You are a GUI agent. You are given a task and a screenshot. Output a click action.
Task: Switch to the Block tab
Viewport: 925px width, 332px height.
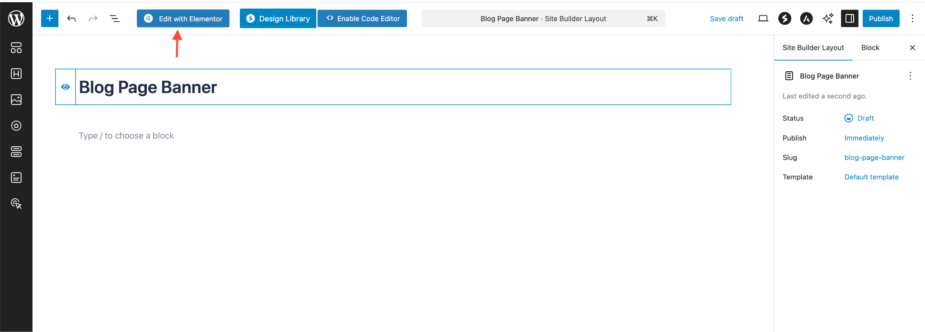click(870, 48)
